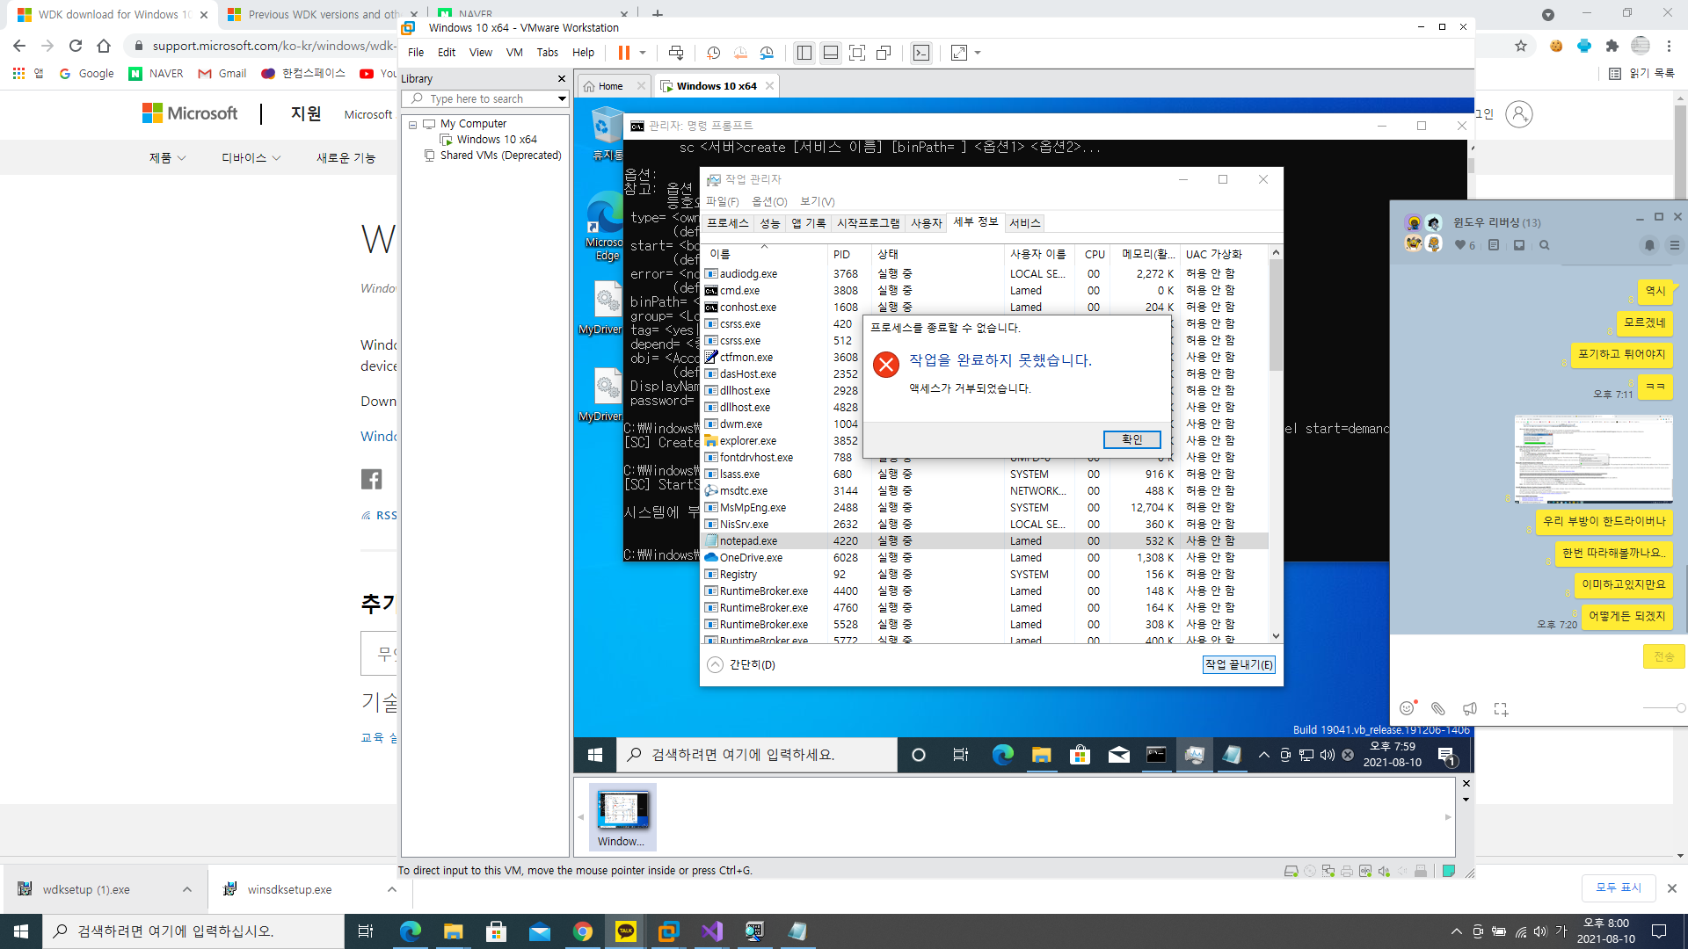Expand the winsdksetup.exe download options

click(x=392, y=889)
